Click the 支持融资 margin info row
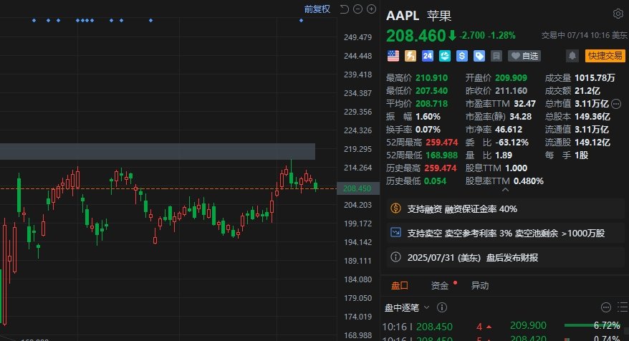Screen dimensions: 629x341 tap(505, 208)
